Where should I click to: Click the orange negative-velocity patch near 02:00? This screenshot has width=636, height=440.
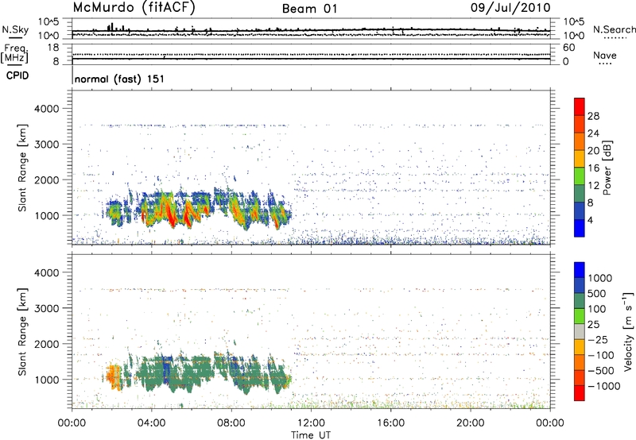coord(114,376)
